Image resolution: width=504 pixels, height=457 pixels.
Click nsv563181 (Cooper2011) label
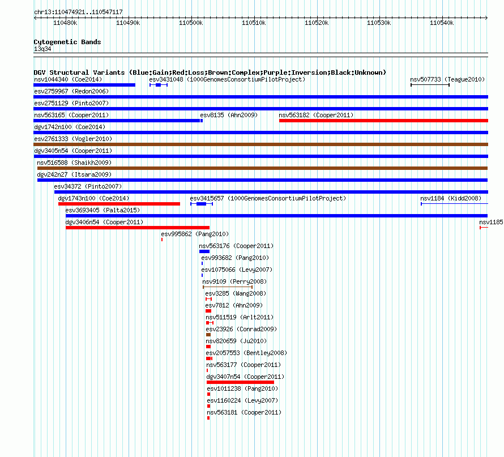(x=244, y=412)
